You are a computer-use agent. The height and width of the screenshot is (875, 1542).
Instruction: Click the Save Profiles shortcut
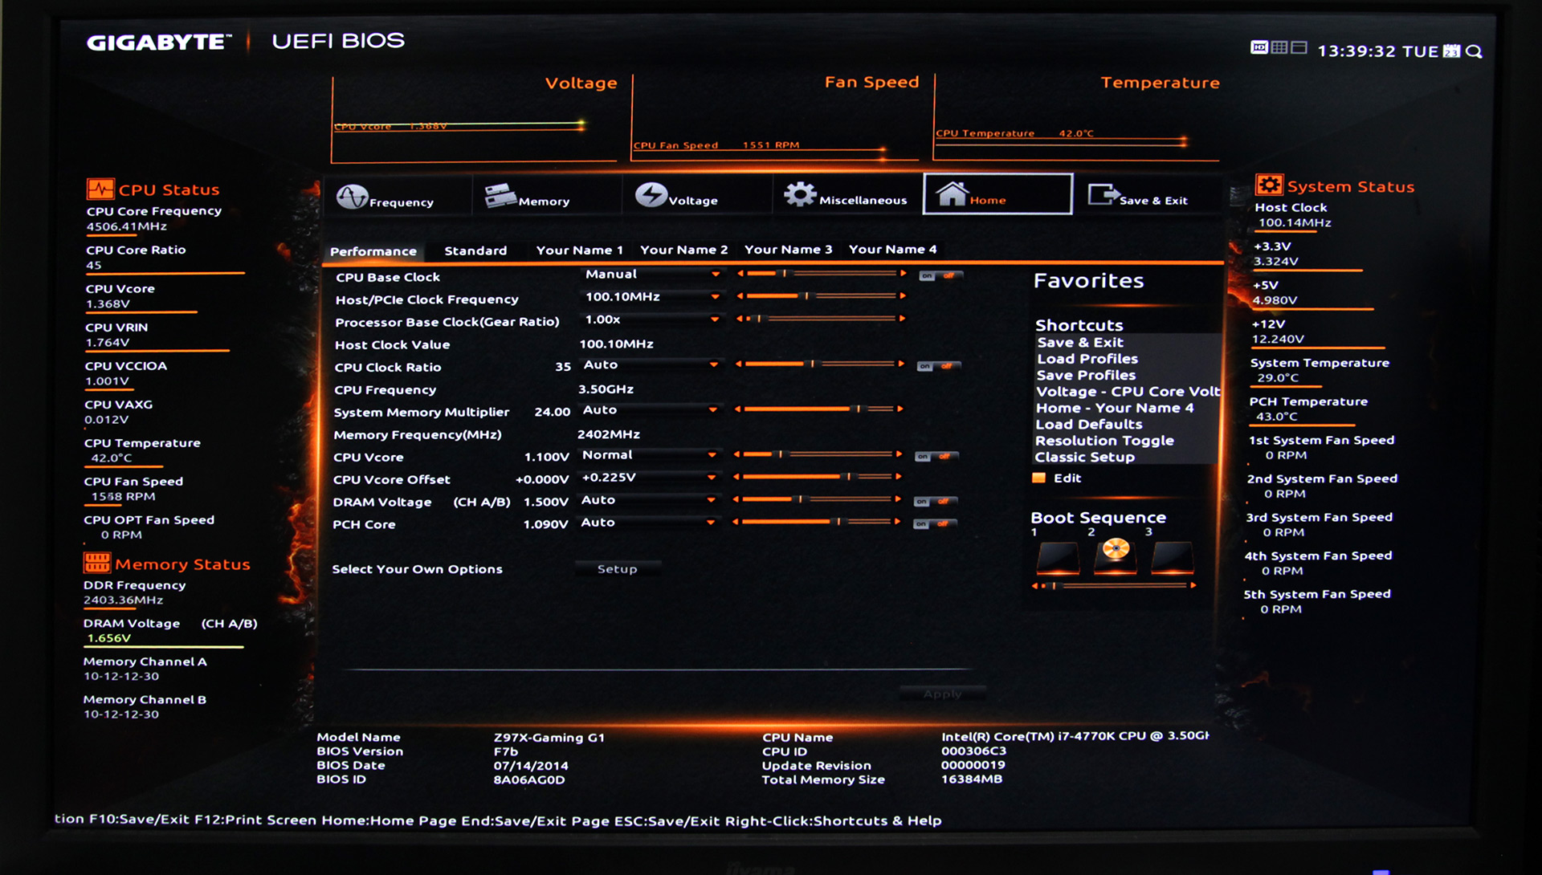(x=1086, y=375)
